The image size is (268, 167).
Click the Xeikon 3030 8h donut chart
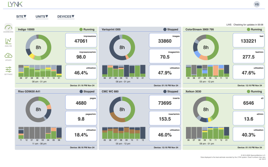point(206,109)
